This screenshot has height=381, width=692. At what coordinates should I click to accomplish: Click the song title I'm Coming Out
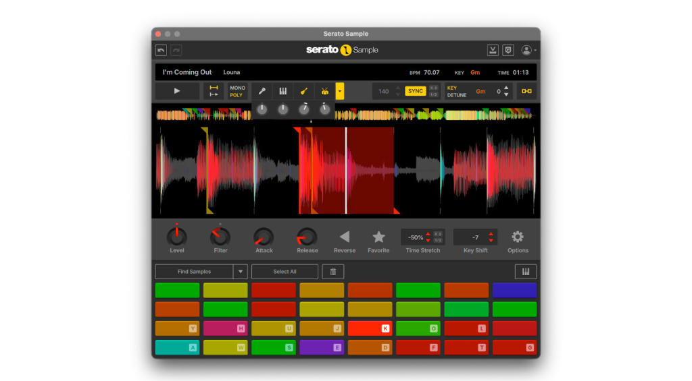pyautogui.click(x=187, y=72)
